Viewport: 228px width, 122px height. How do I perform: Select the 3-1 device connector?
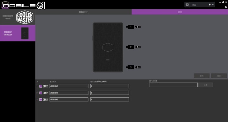pos(138,67)
